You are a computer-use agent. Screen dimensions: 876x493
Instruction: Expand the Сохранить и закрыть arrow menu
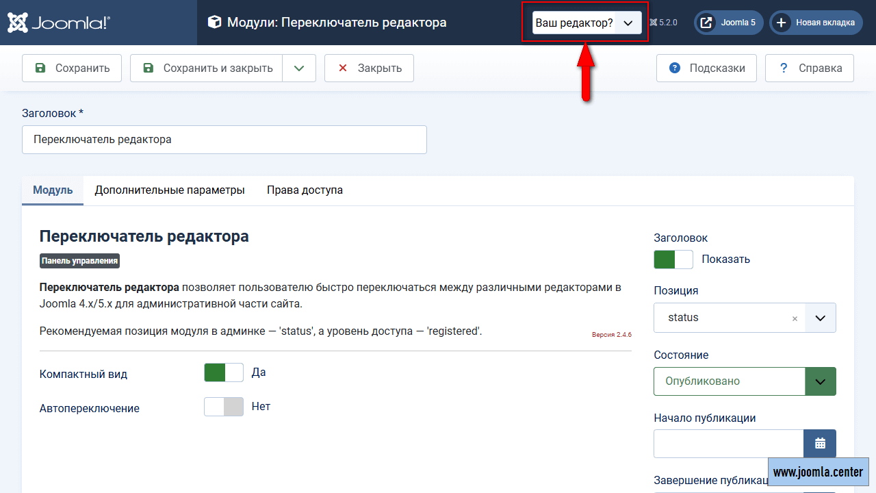click(x=299, y=68)
